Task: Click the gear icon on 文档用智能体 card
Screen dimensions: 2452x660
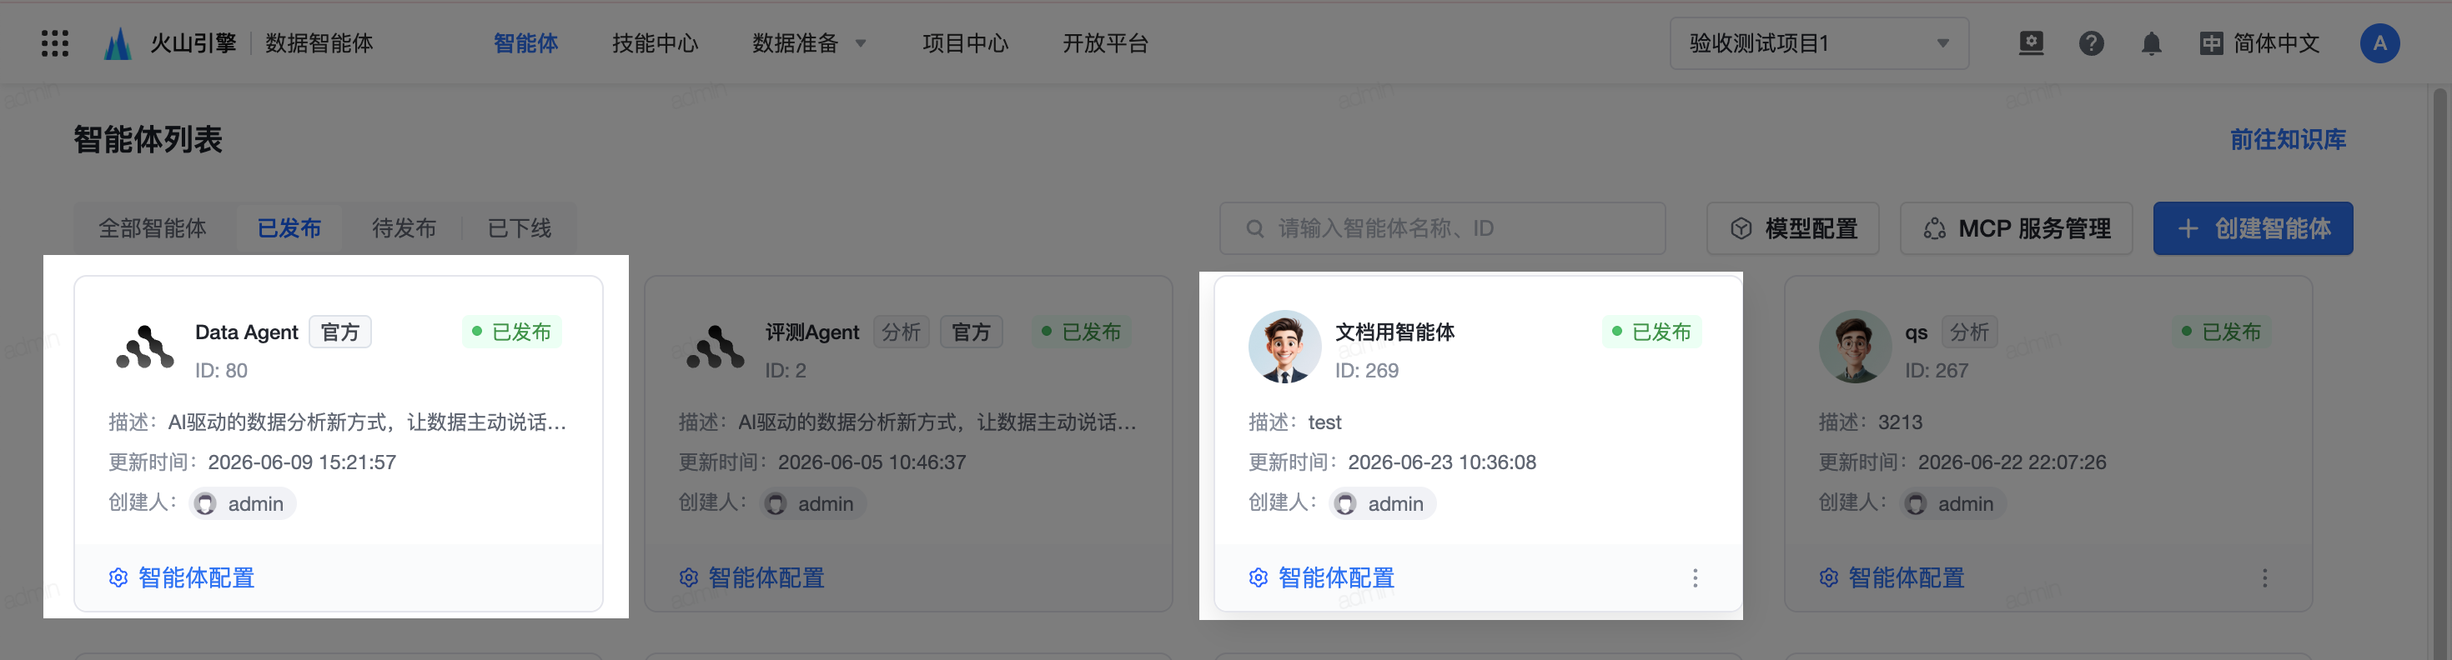Action: tap(1259, 578)
